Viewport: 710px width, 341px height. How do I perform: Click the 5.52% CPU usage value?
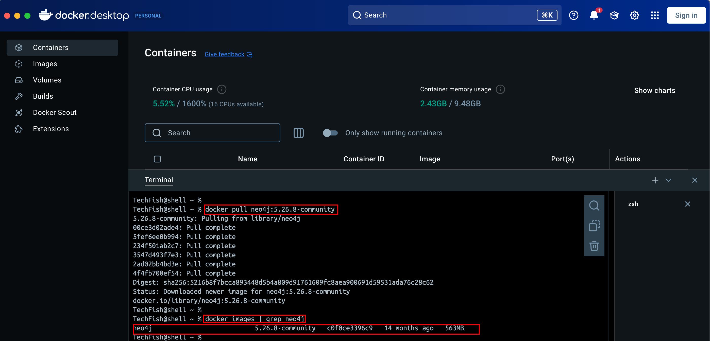pos(164,104)
